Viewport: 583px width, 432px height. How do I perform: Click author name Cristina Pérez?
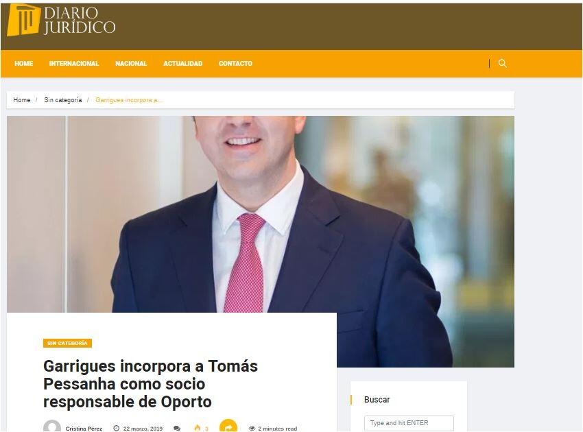[84, 429]
